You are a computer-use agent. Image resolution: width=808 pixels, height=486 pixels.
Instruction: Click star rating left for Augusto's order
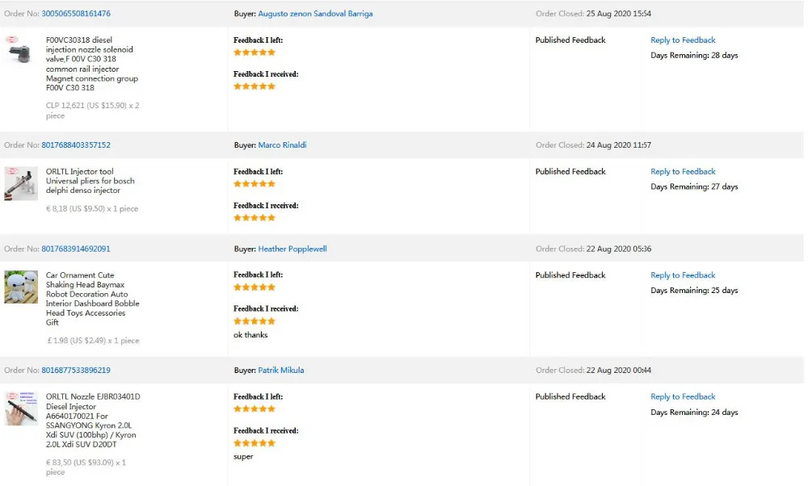pyautogui.click(x=255, y=52)
